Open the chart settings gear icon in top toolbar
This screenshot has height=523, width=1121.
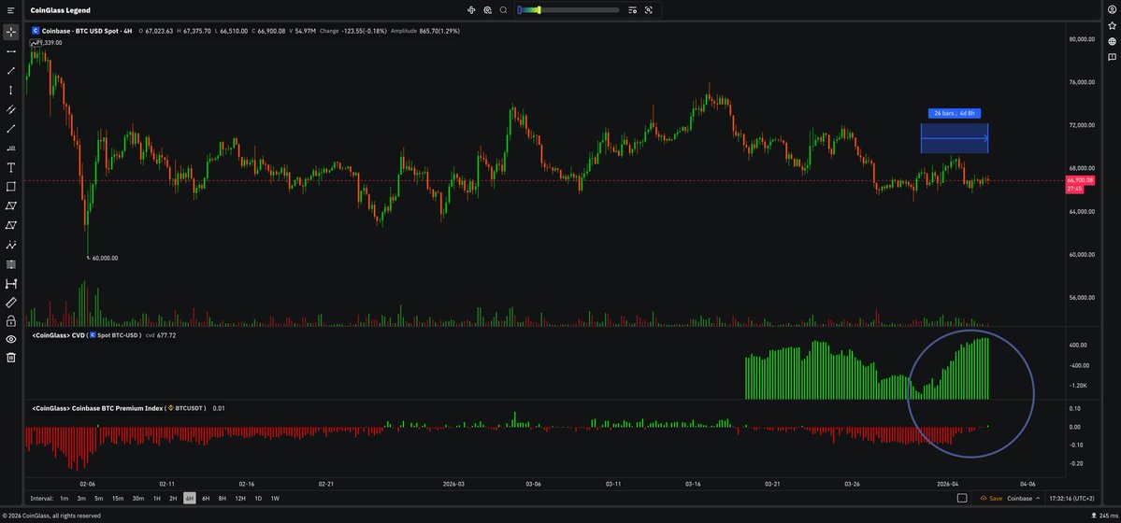tap(488, 10)
